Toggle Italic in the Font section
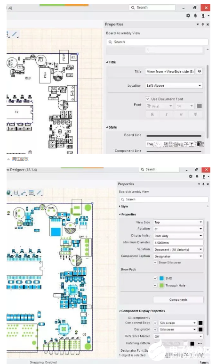The image size is (216, 364). point(167,114)
